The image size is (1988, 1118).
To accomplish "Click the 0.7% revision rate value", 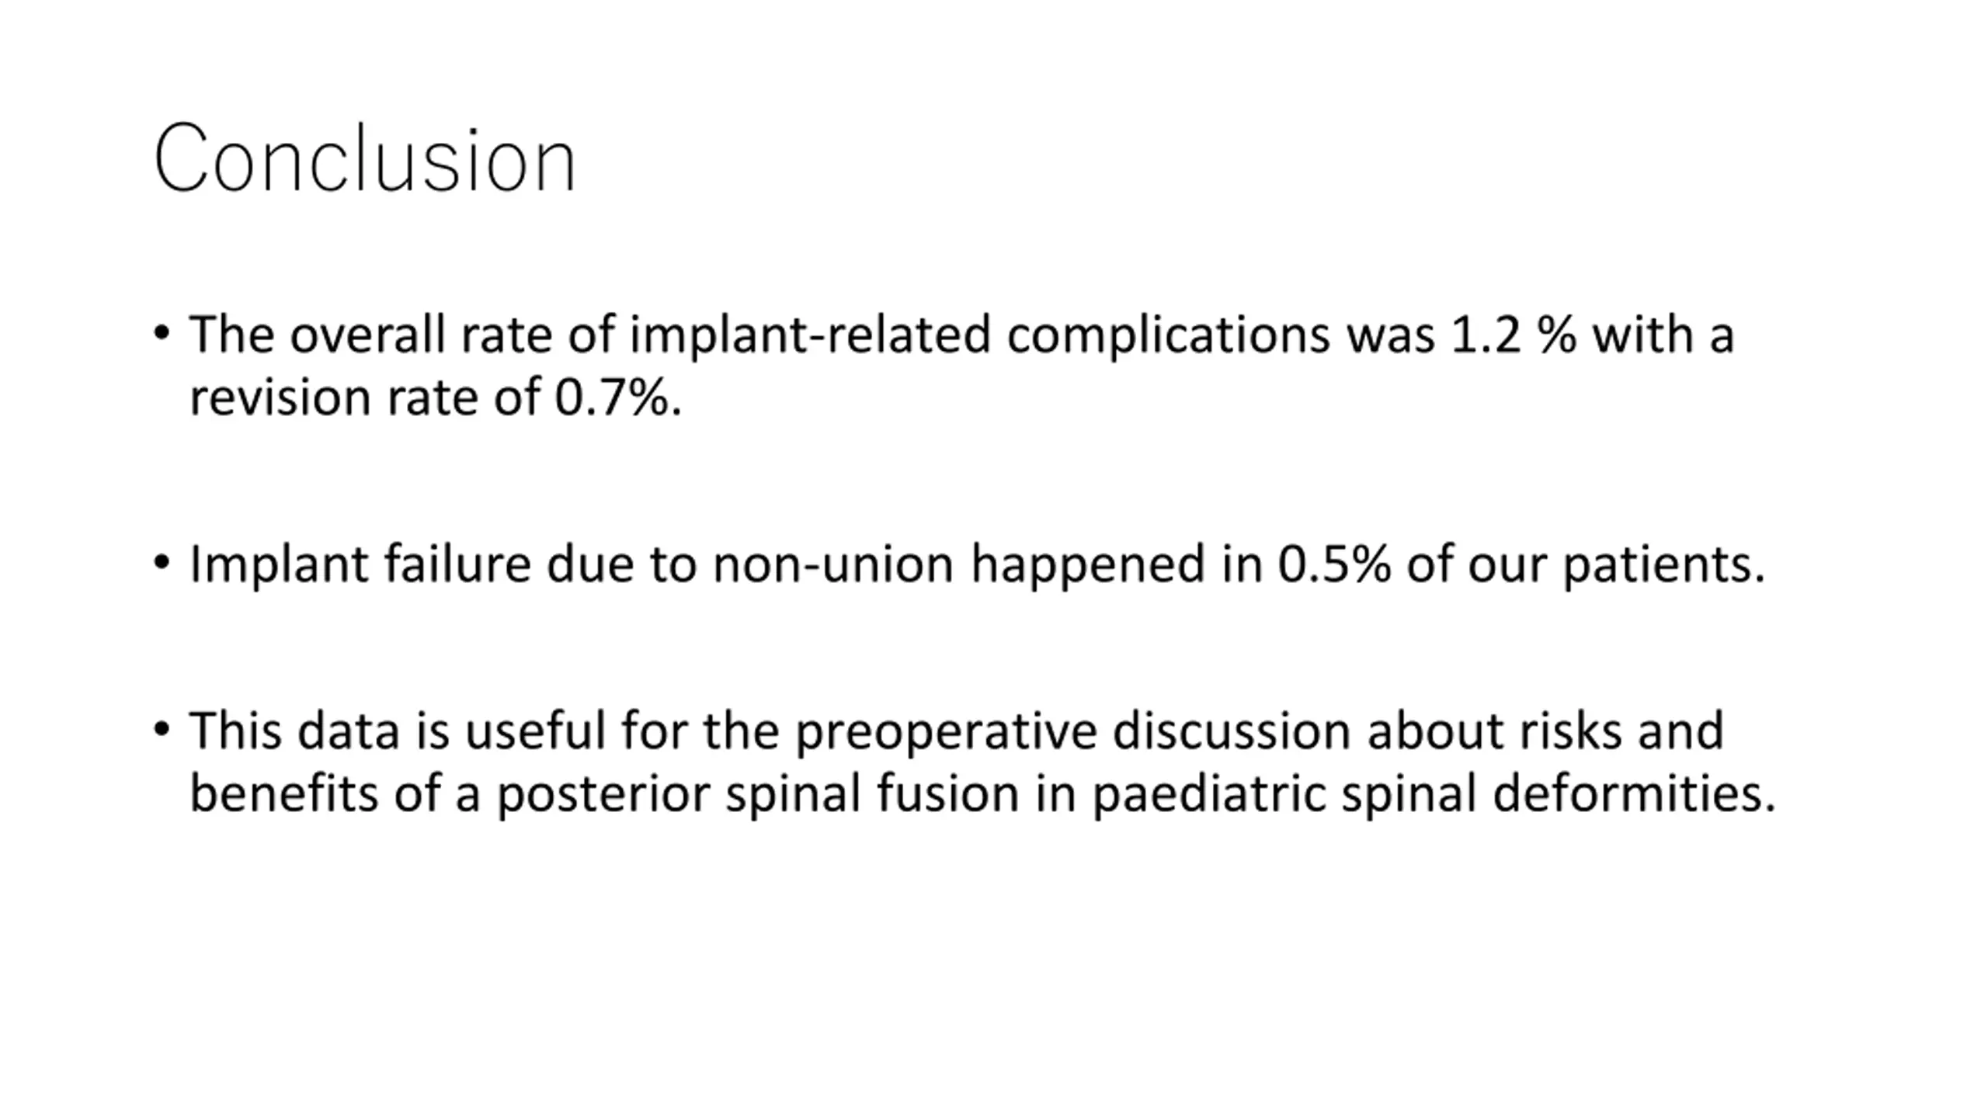I will pyautogui.click(x=618, y=398).
